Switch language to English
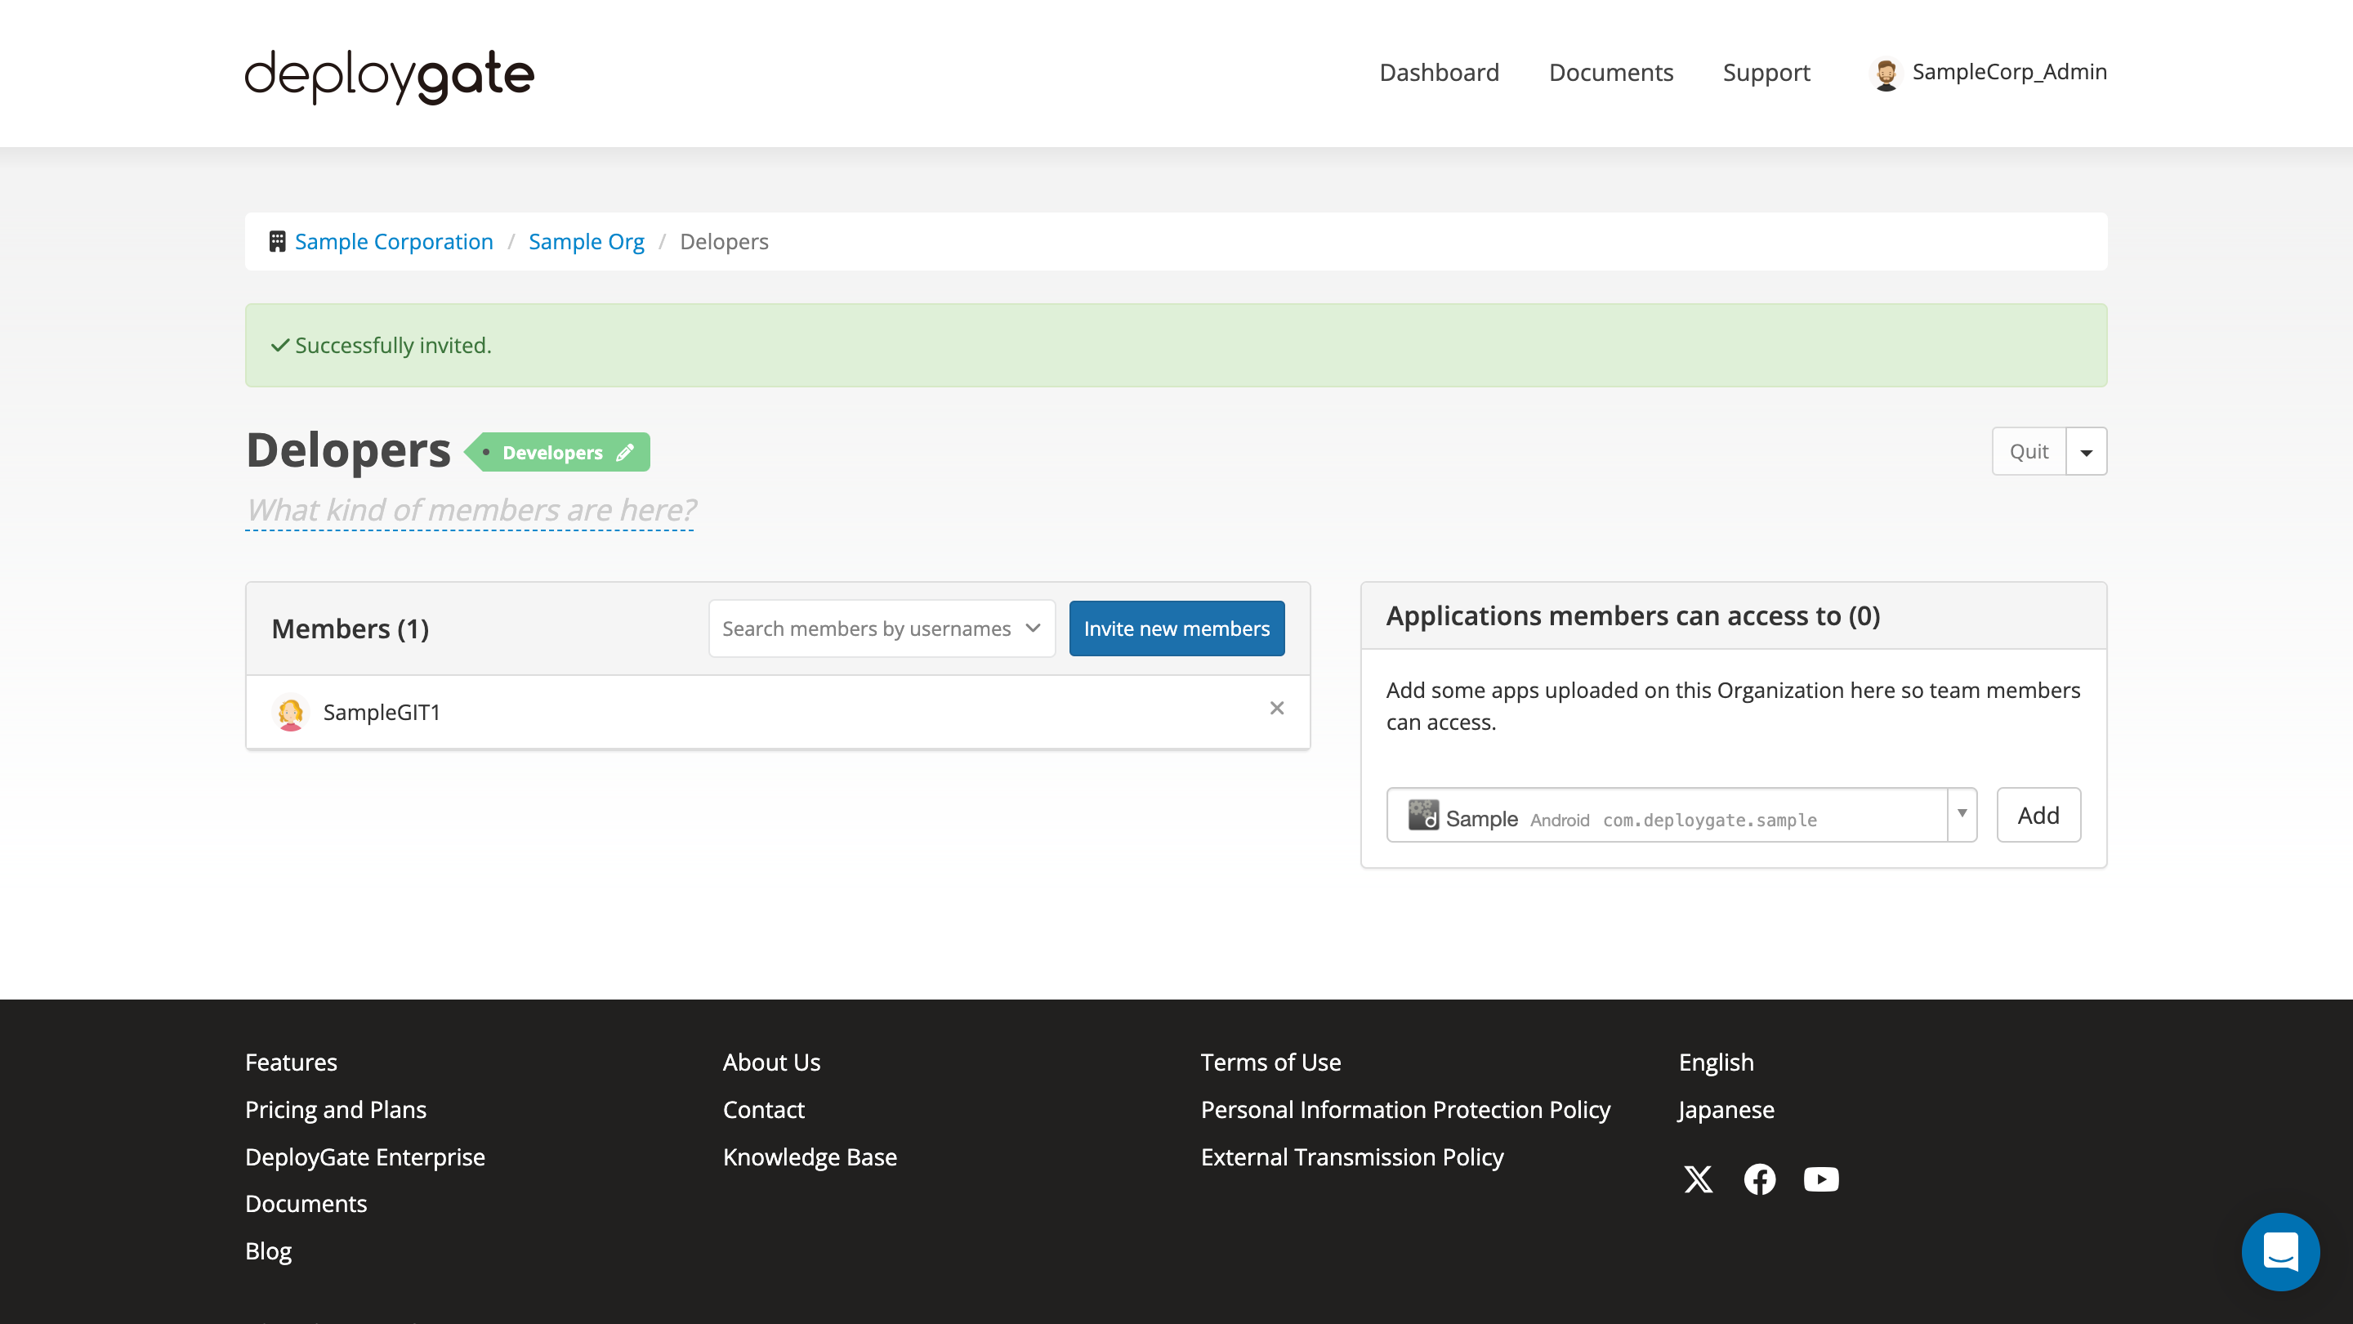The image size is (2353, 1324). [1717, 1062]
